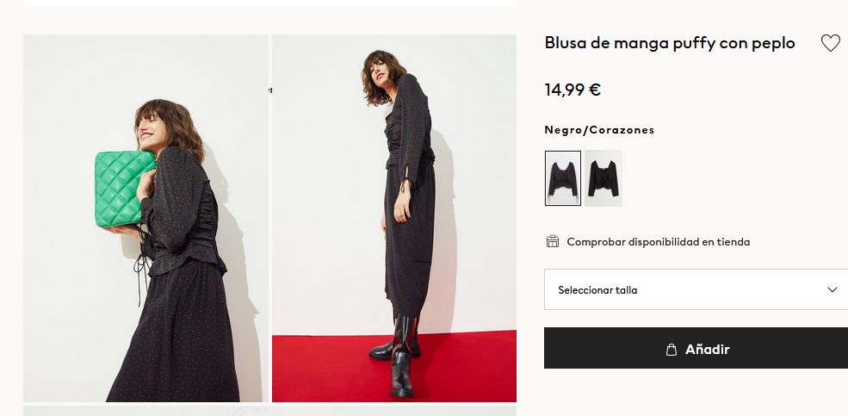
Task: Expand size list using the chevron arrow
Action: click(x=833, y=289)
